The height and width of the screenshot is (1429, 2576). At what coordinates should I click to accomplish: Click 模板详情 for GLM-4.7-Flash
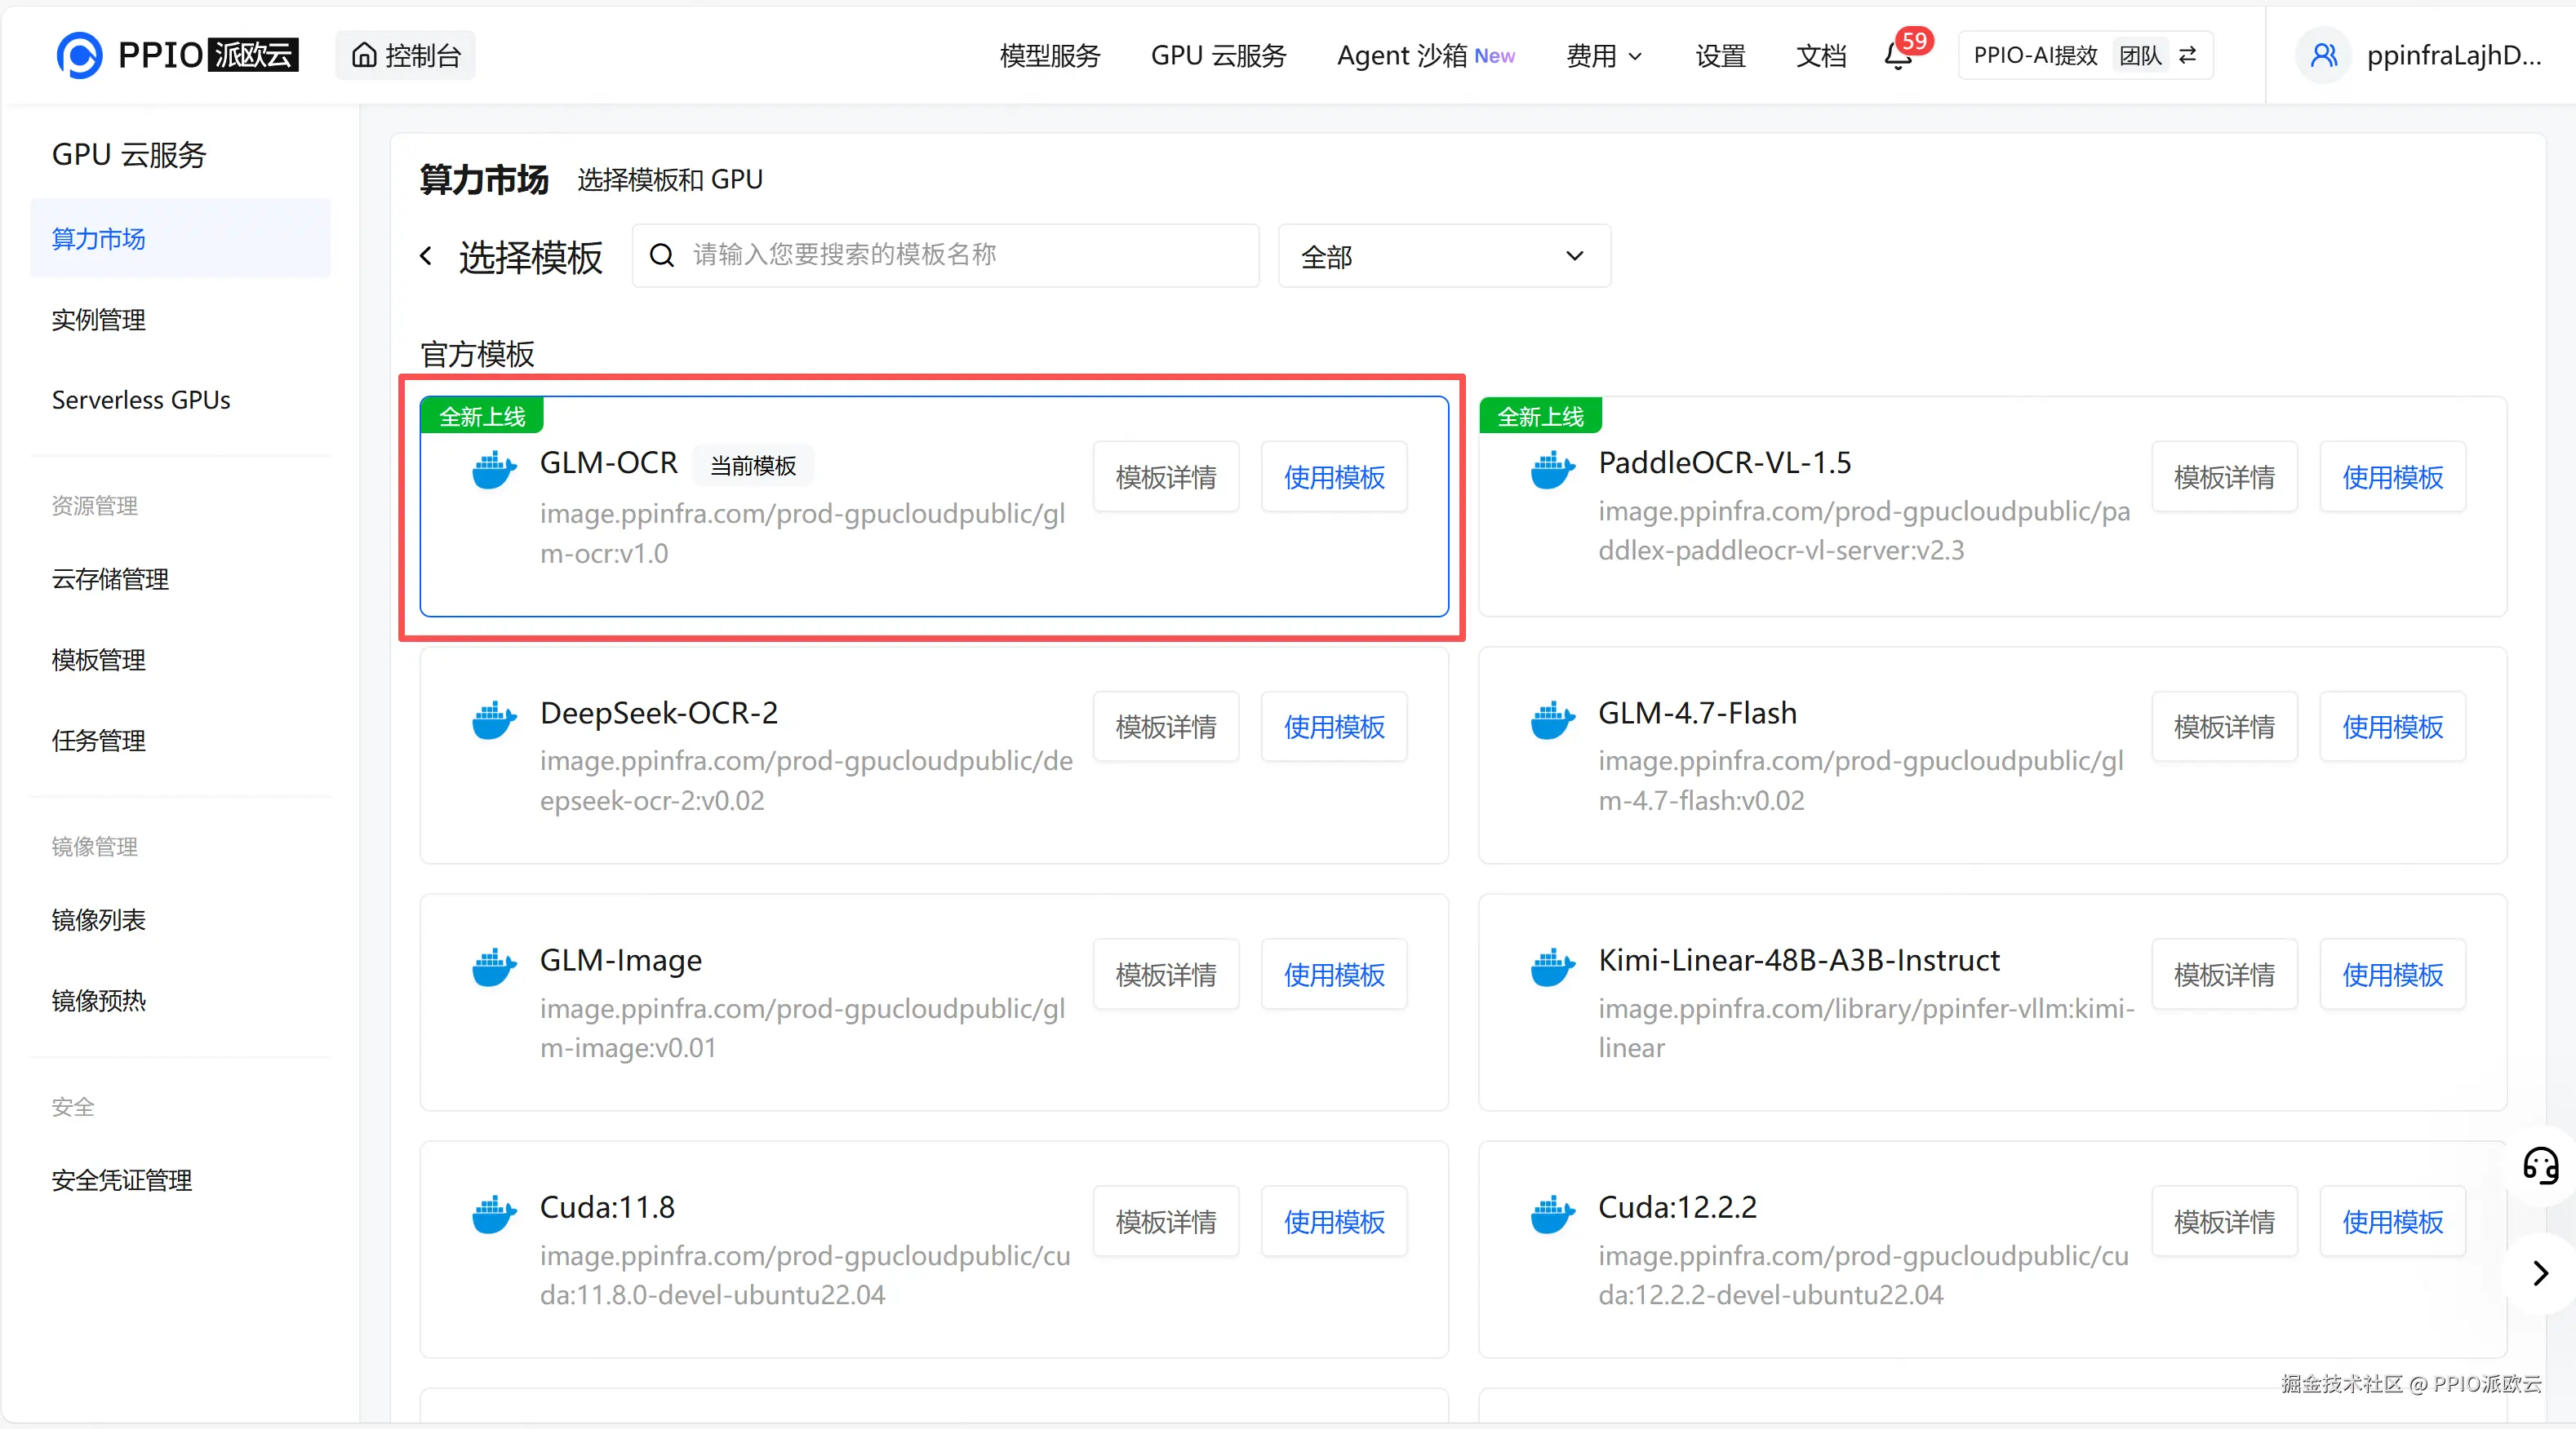2223,727
